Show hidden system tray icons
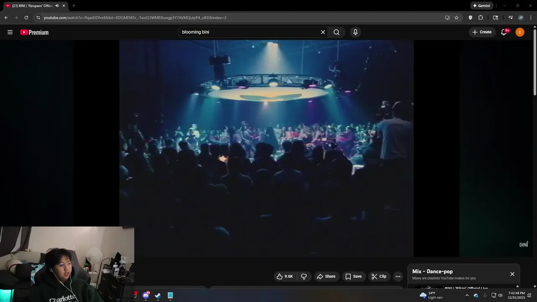The image size is (537, 302). pos(467,295)
